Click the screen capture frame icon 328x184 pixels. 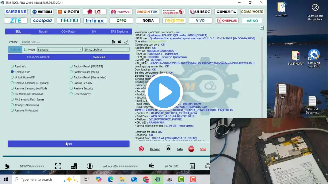tap(58, 166)
